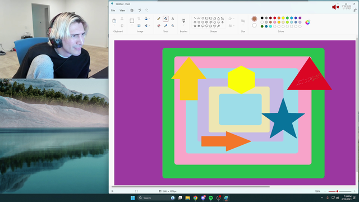This screenshot has width=359, height=202.
Task: Choose the red color swatch
Action: pos(274,18)
